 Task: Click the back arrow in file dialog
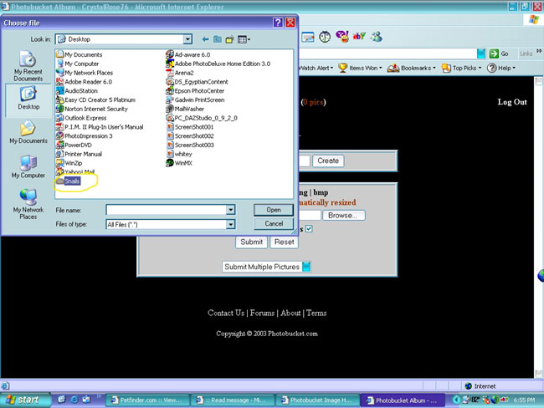tap(204, 38)
